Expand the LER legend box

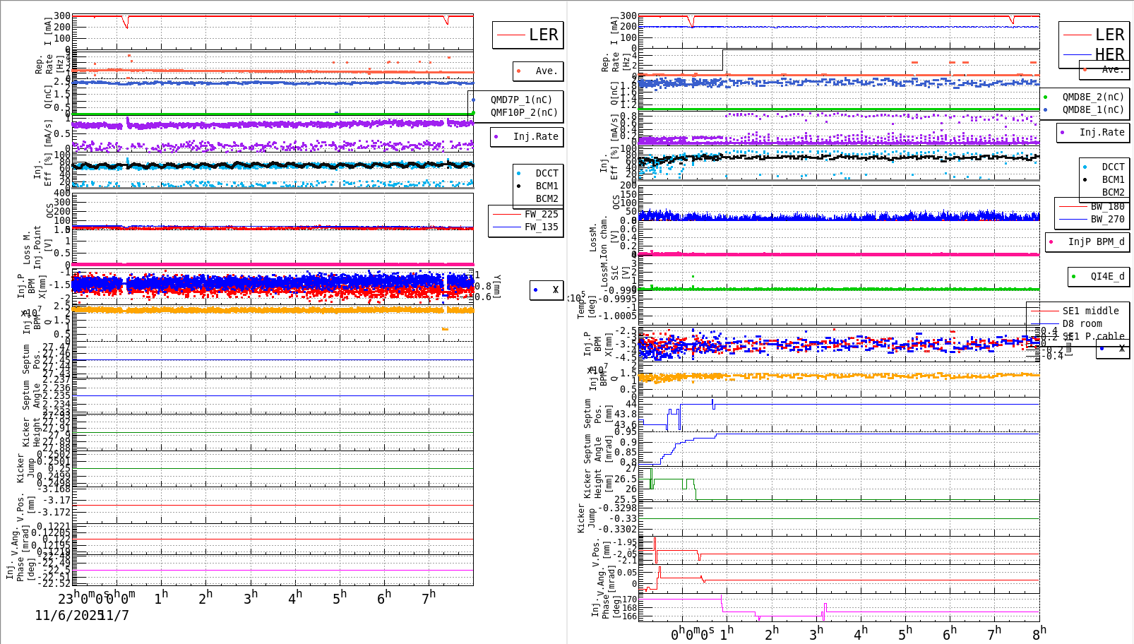(x=529, y=34)
